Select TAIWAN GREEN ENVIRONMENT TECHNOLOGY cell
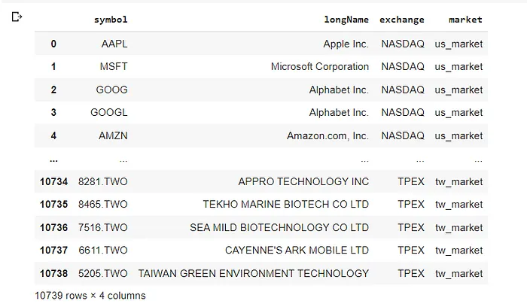The width and height of the screenshot is (527, 307). (254, 273)
